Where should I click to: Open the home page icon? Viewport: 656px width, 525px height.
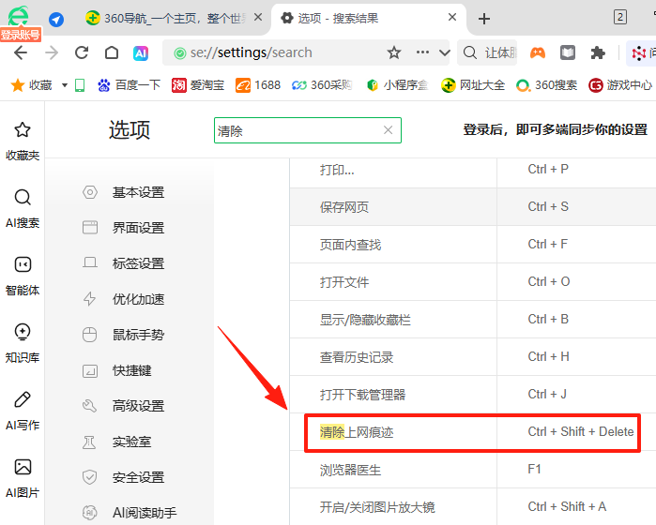pyautogui.click(x=112, y=52)
